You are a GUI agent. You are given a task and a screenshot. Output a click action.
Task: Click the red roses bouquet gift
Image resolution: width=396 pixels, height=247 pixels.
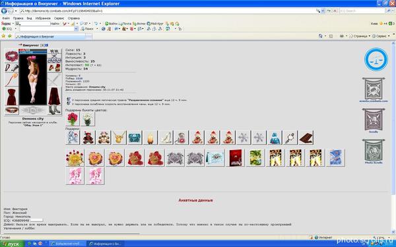73,119
